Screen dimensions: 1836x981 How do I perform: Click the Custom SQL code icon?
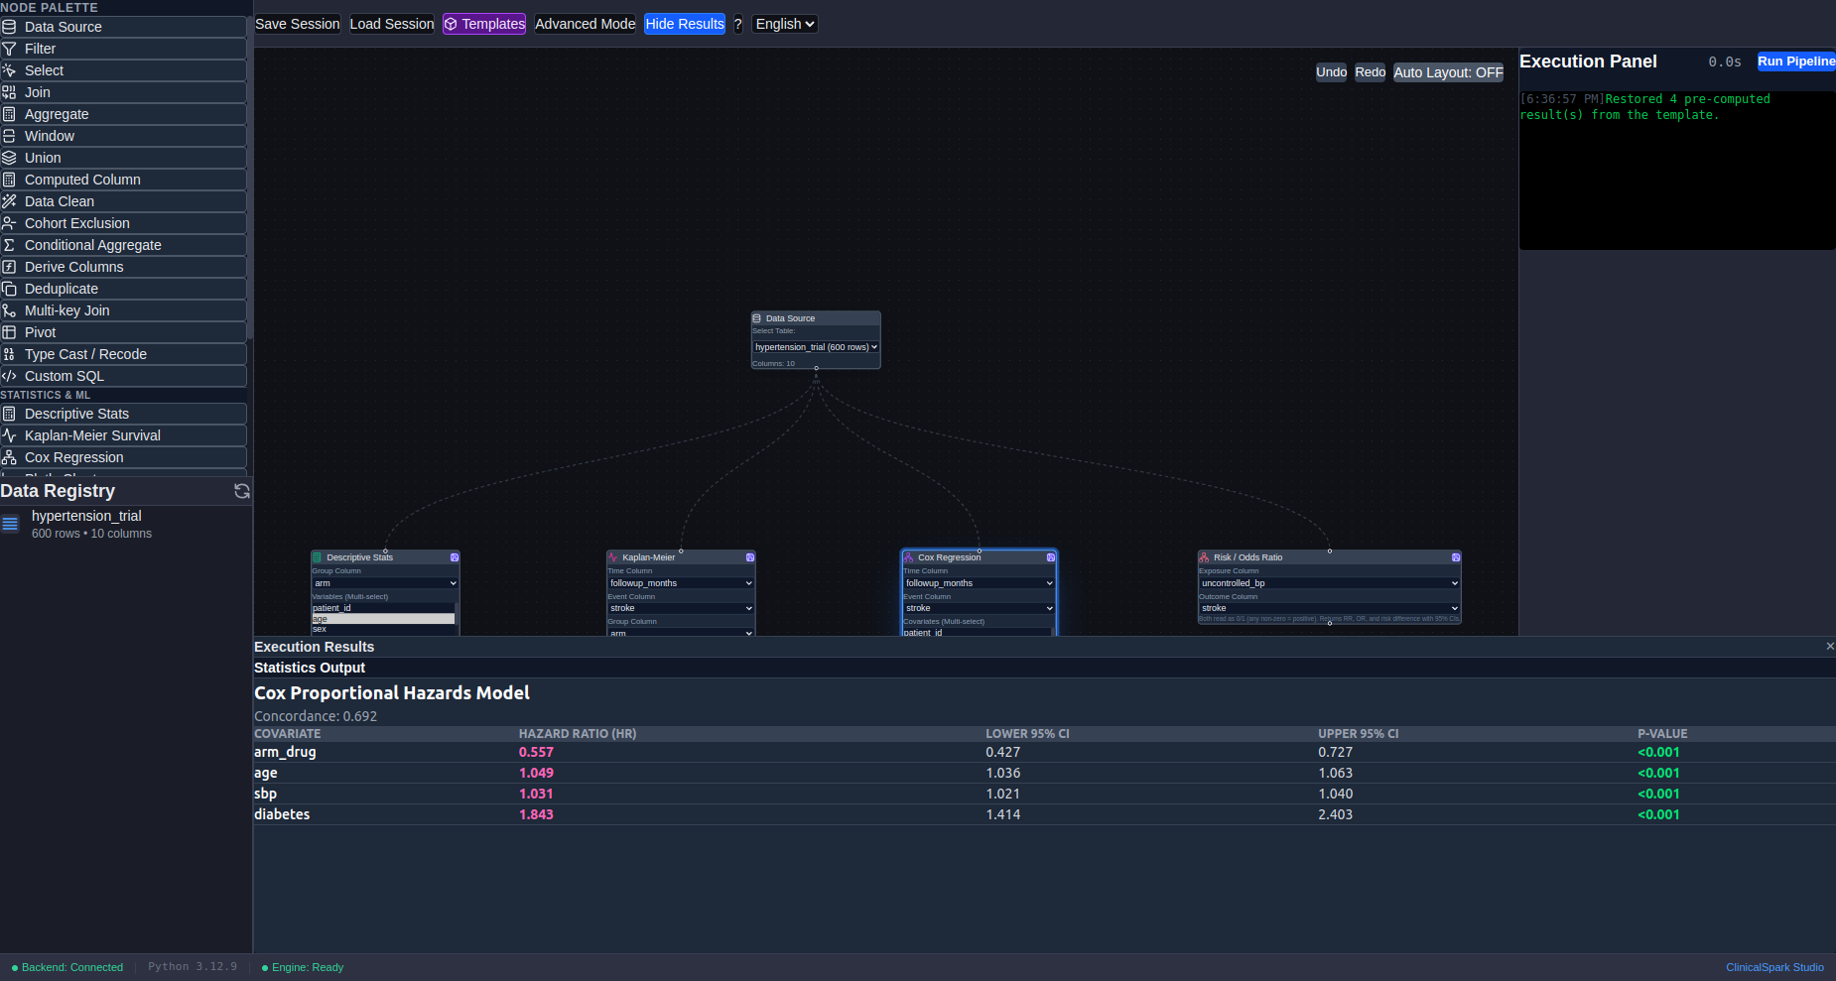coord(9,376)
